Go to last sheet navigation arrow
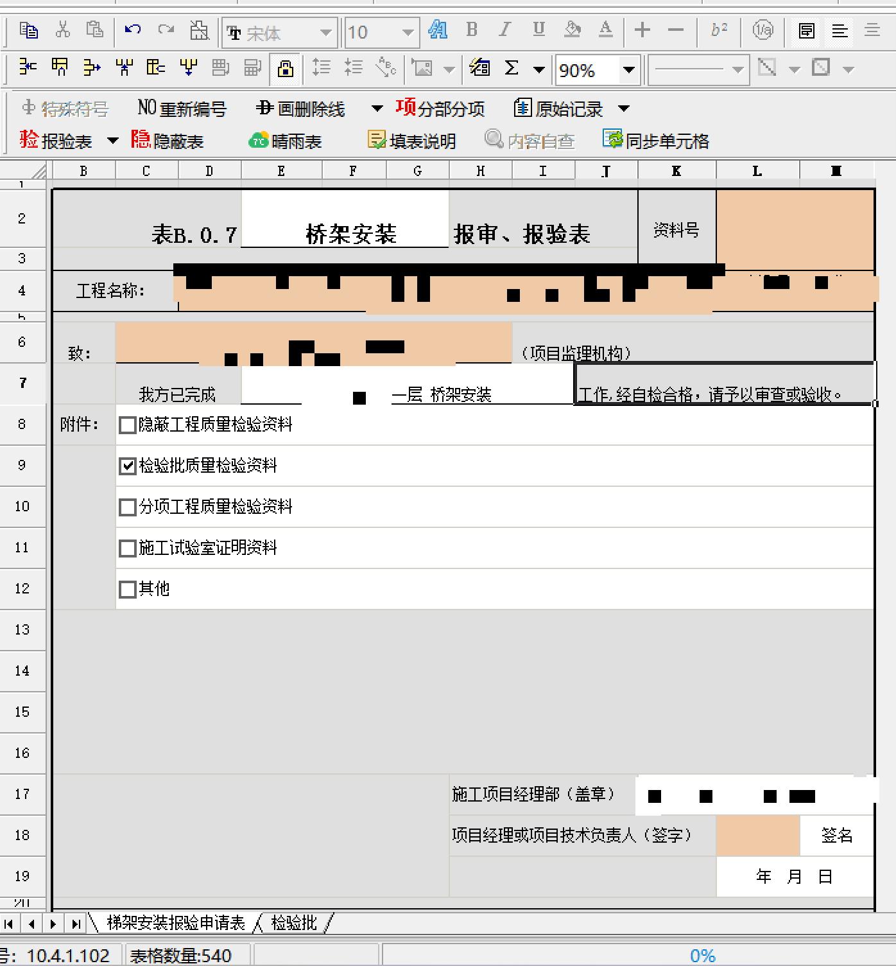This screenshot has height=966, width=896. 76,924
